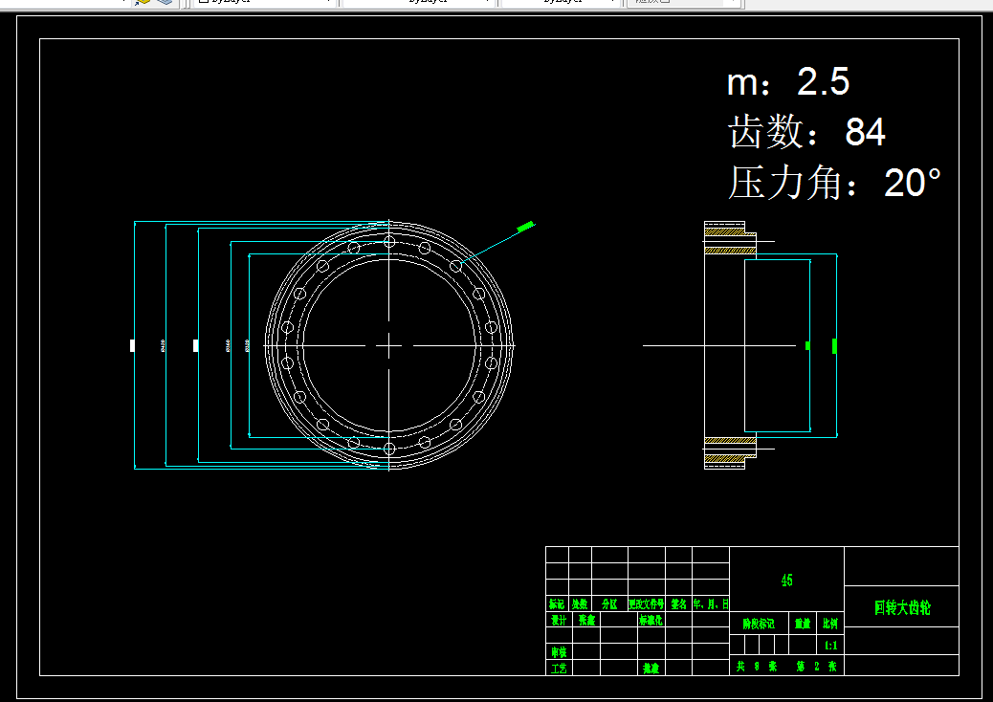Click the 设计 row label
Viewport: 993px width, 702px height.
pyautogui.click(x=559, y=620)
